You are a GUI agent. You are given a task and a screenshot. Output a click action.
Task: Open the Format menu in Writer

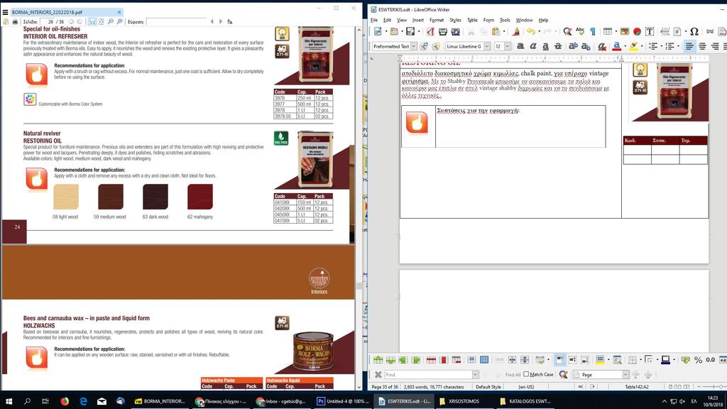point(437,20)
